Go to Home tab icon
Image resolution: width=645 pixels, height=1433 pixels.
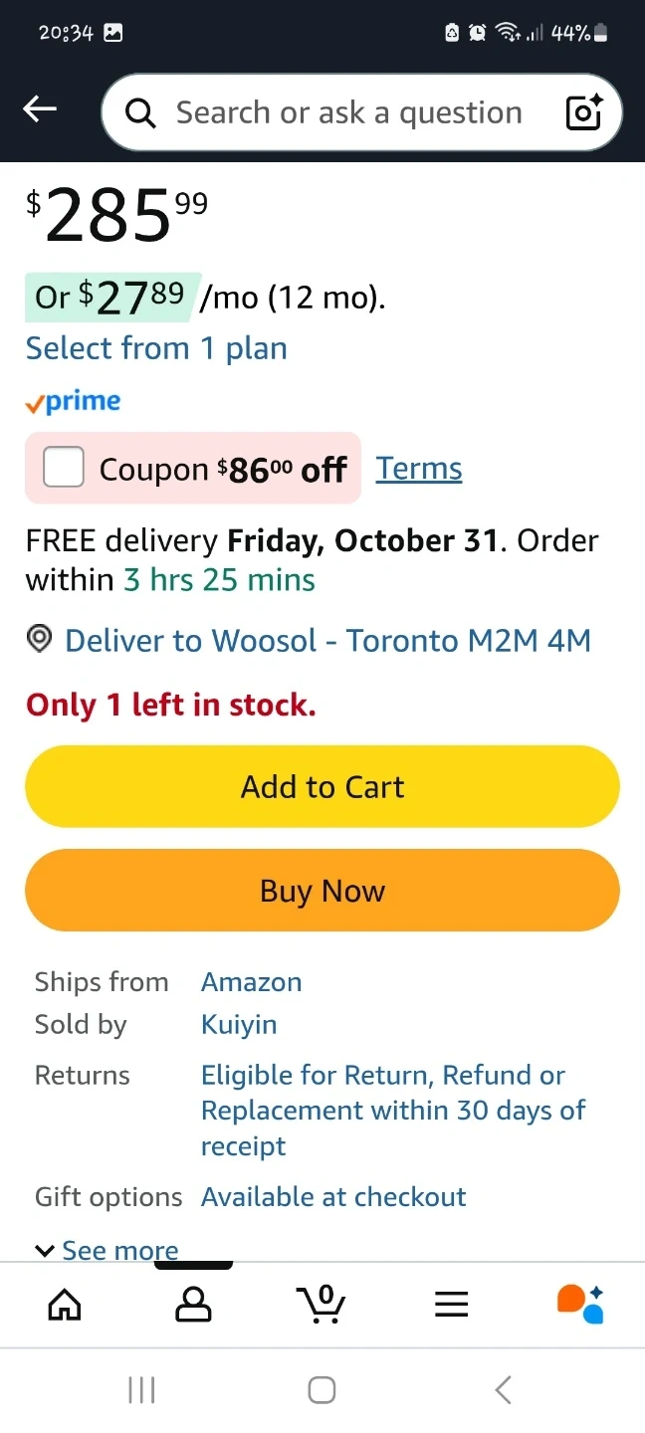click(65, 1304)
